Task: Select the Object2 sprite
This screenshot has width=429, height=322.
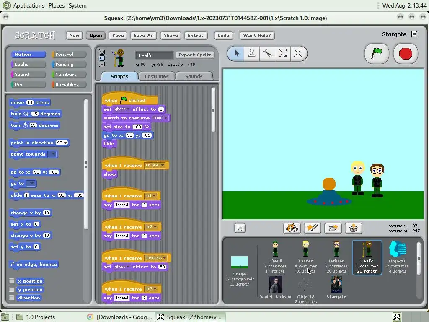Action: (305, 290)
